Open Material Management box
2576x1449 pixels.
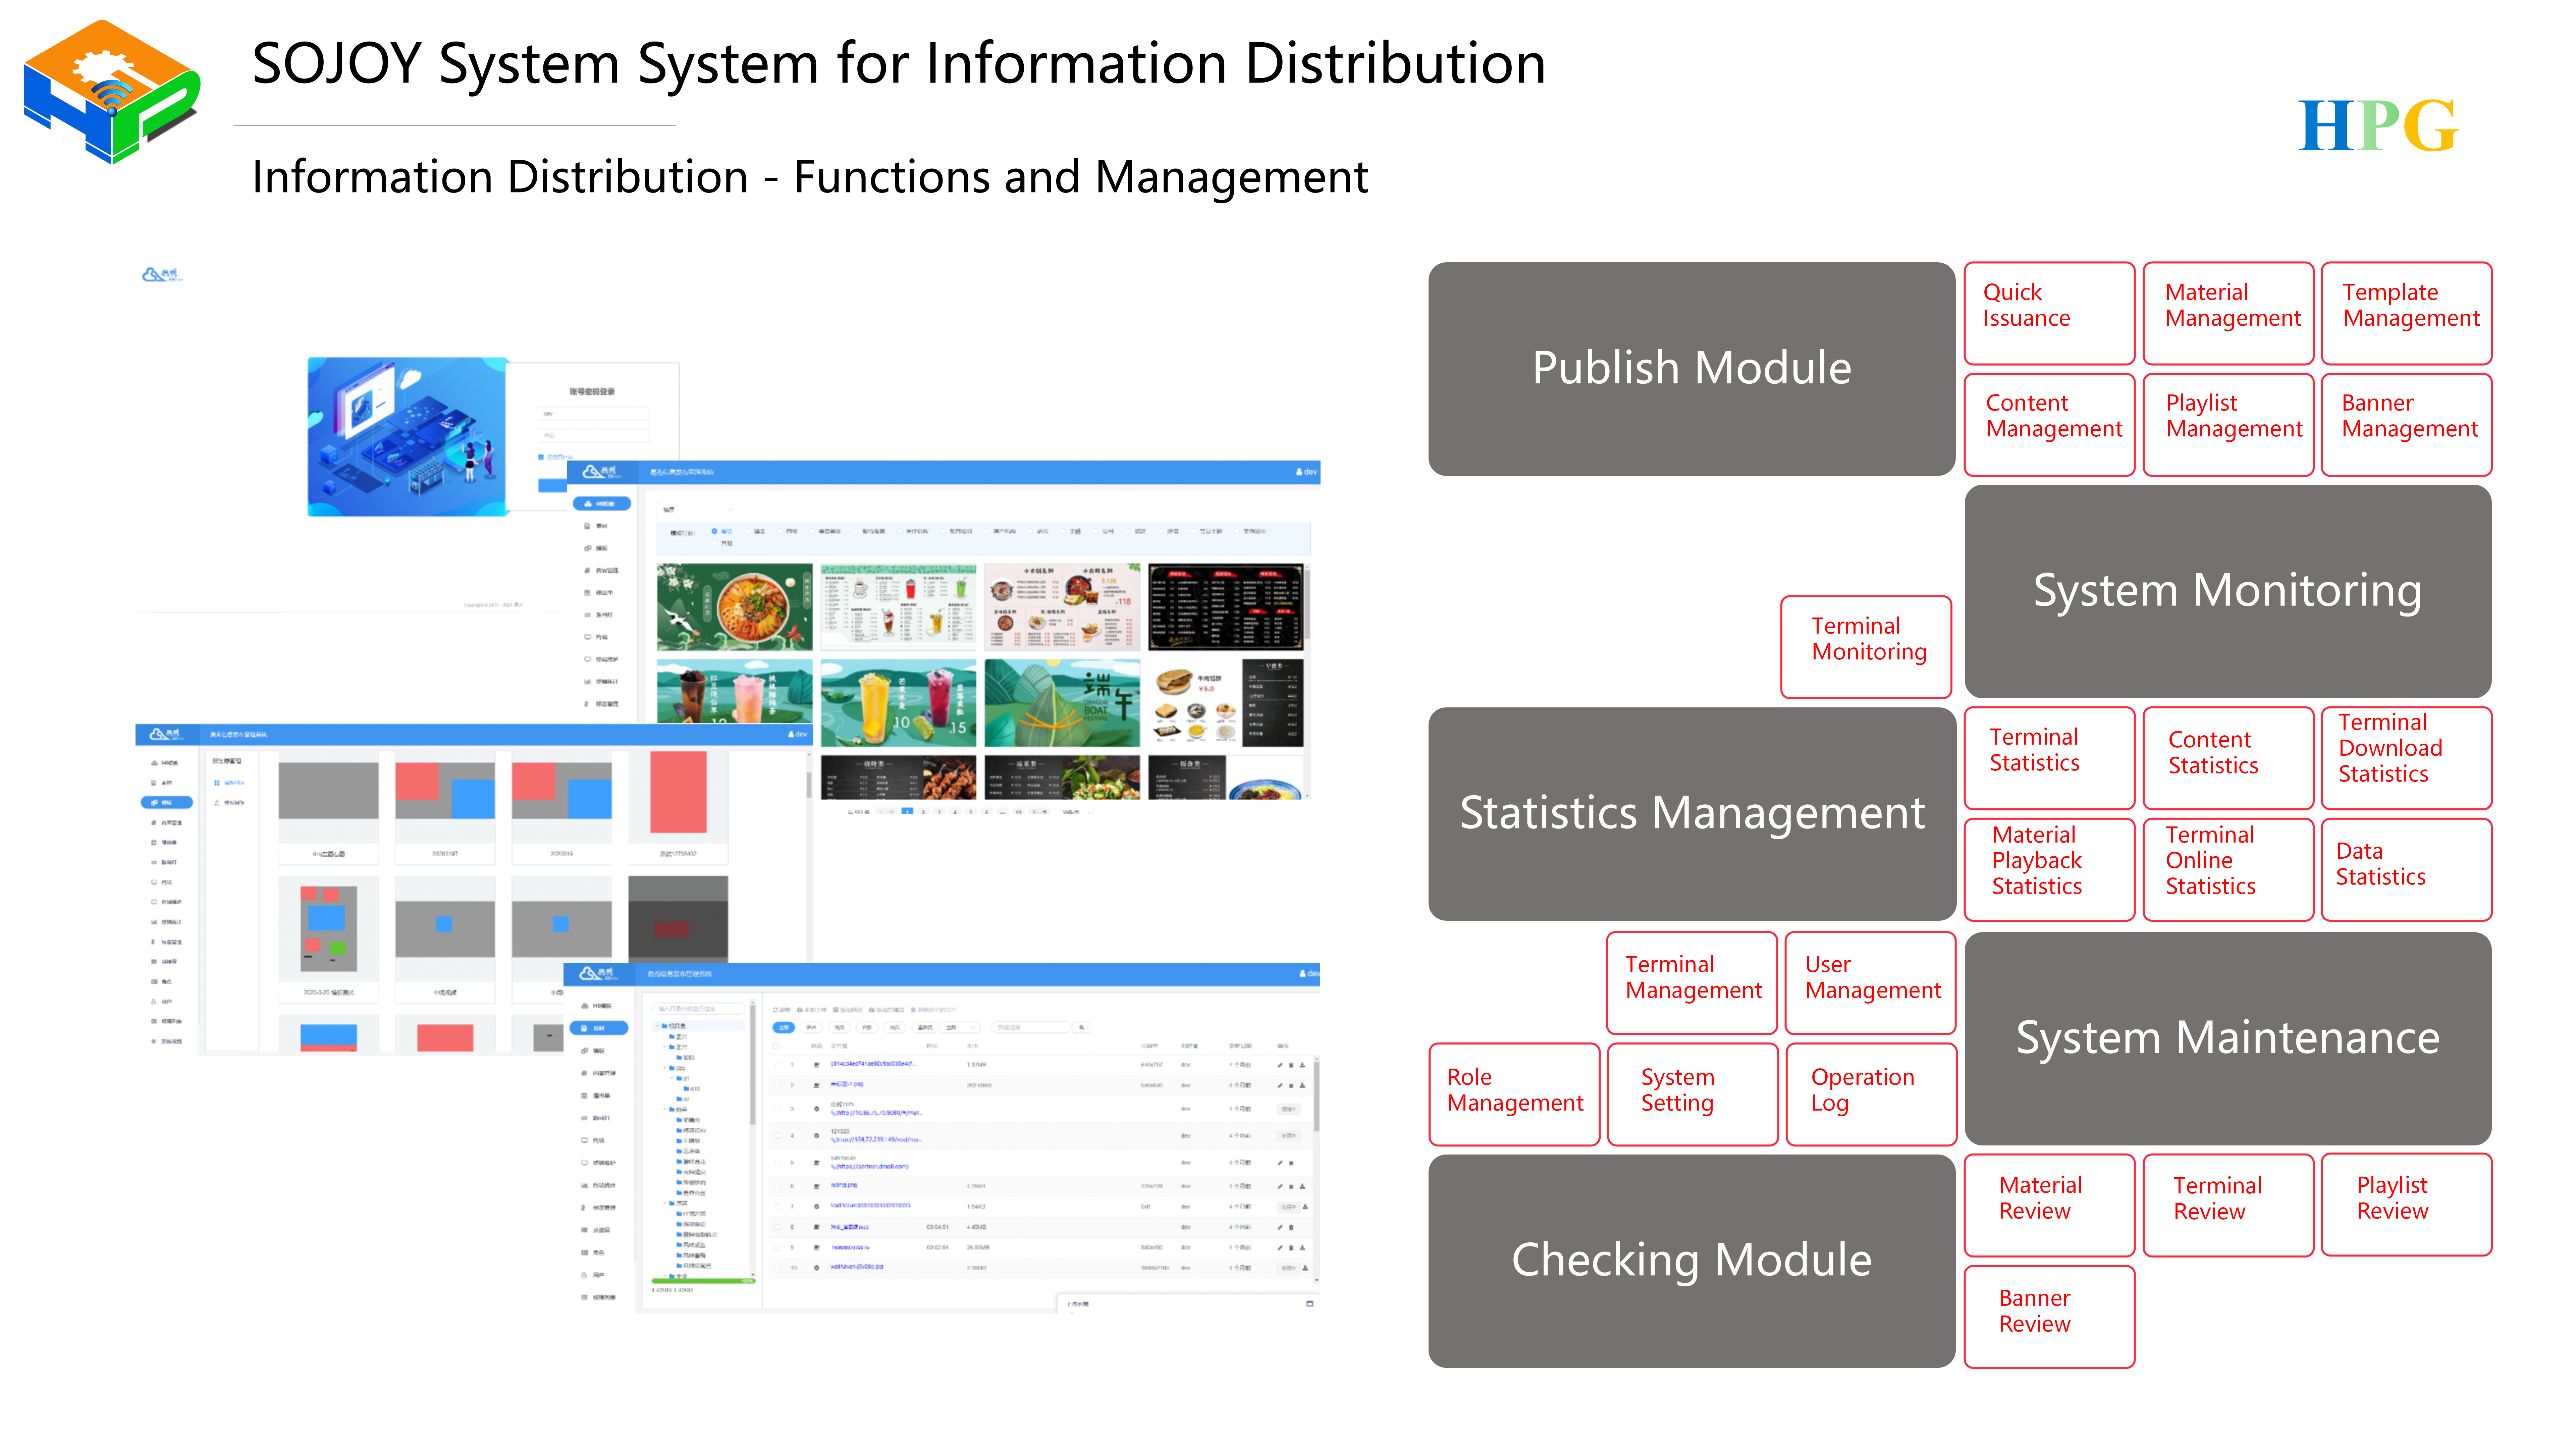click(2228, 313)
